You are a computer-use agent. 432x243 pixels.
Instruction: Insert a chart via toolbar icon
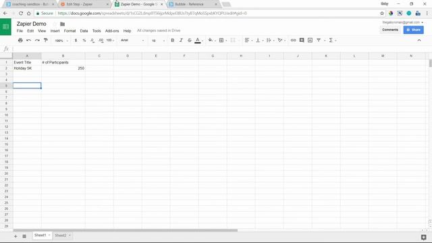coord(310,40)
